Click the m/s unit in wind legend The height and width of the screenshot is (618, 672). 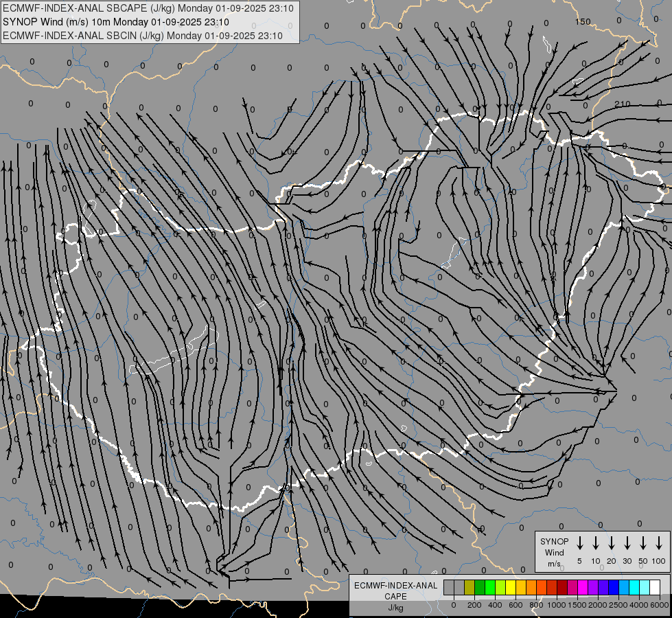coord(554,564)
